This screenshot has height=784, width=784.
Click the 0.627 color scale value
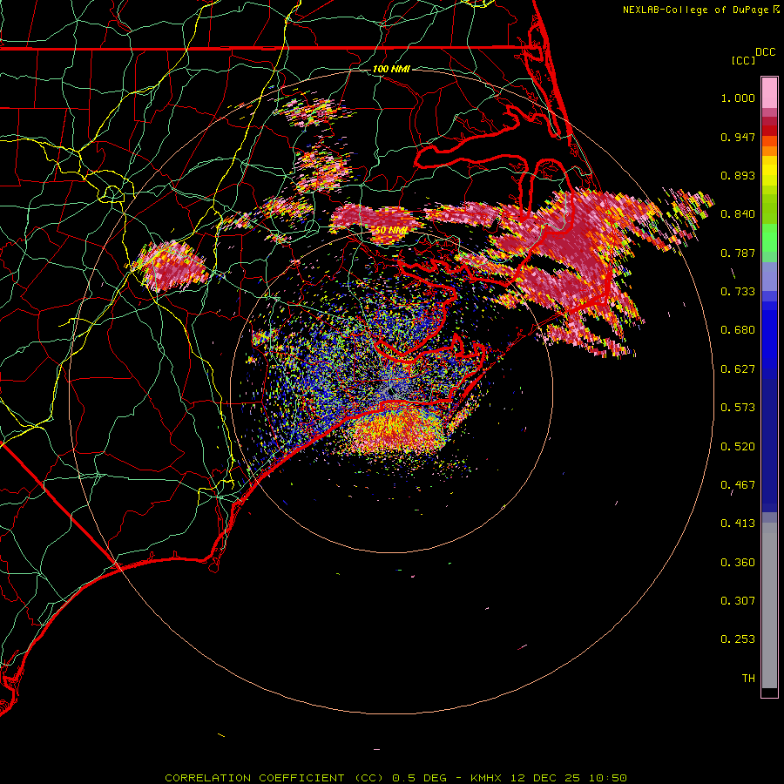[738, 369]
